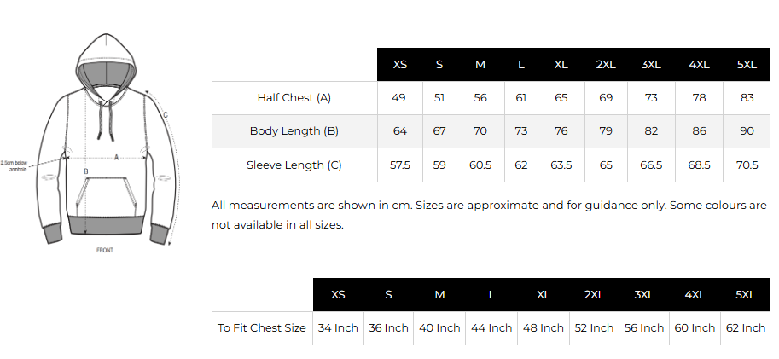Click the M header in the chest-inch table
The height and width of the screenshot is (359, 779).
pos(439,295)
